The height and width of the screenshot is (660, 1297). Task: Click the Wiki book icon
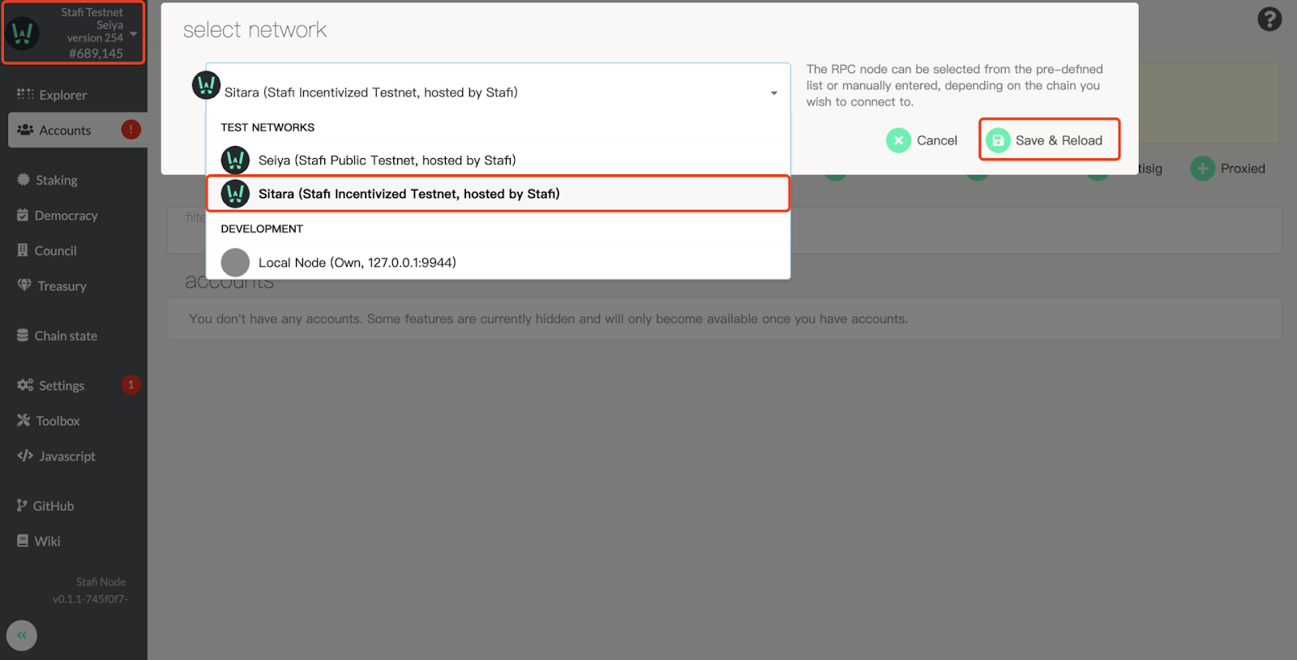pyautogui.click(x=23, y=540)
